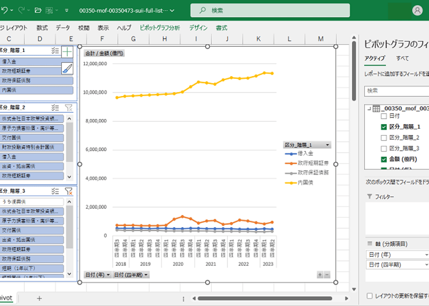
Task: Click the search magnifier icon in title bar
Action: (202, 10)
